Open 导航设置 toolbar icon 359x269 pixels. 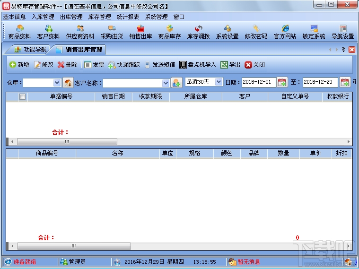(x=343, y=32)
